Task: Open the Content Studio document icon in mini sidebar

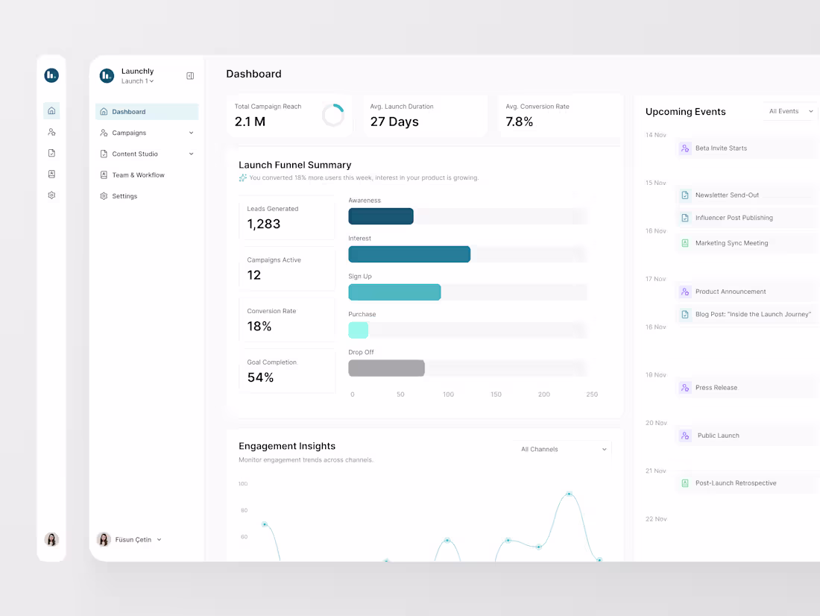Action: point(51,152)
